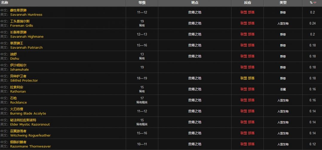Open Elder Mystic Razorsnout entry
322x150 pixels.
[30, 124]
